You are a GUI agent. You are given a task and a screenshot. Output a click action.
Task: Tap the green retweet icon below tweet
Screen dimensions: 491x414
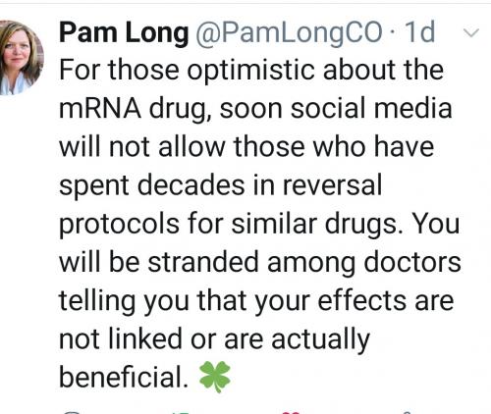[179, 413]
